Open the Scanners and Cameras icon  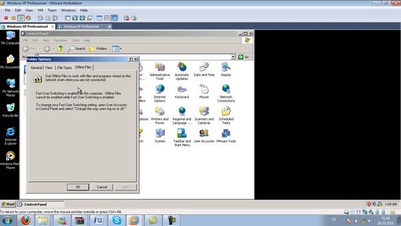pos(204,116)
